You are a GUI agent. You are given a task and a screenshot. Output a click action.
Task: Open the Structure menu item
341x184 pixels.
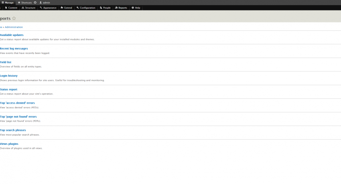(x=28, y=8)
